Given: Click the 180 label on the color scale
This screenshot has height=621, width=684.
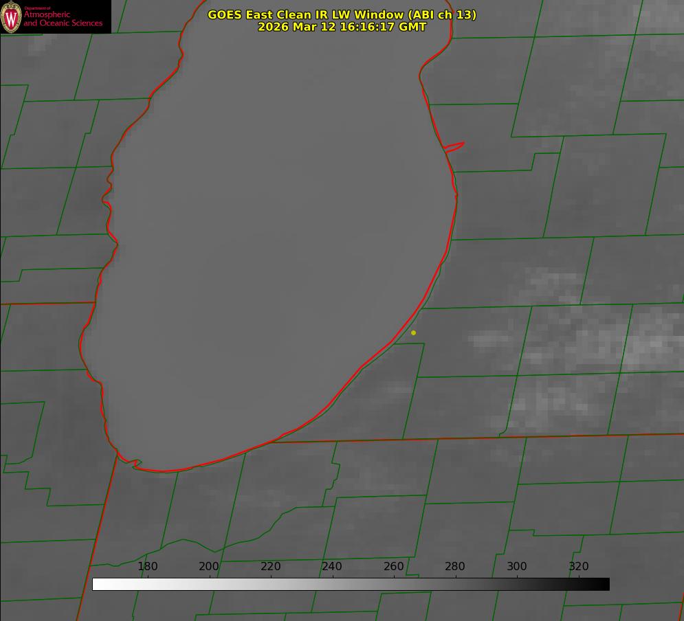Looking at the screenshot, I should [x=147, y=566].
